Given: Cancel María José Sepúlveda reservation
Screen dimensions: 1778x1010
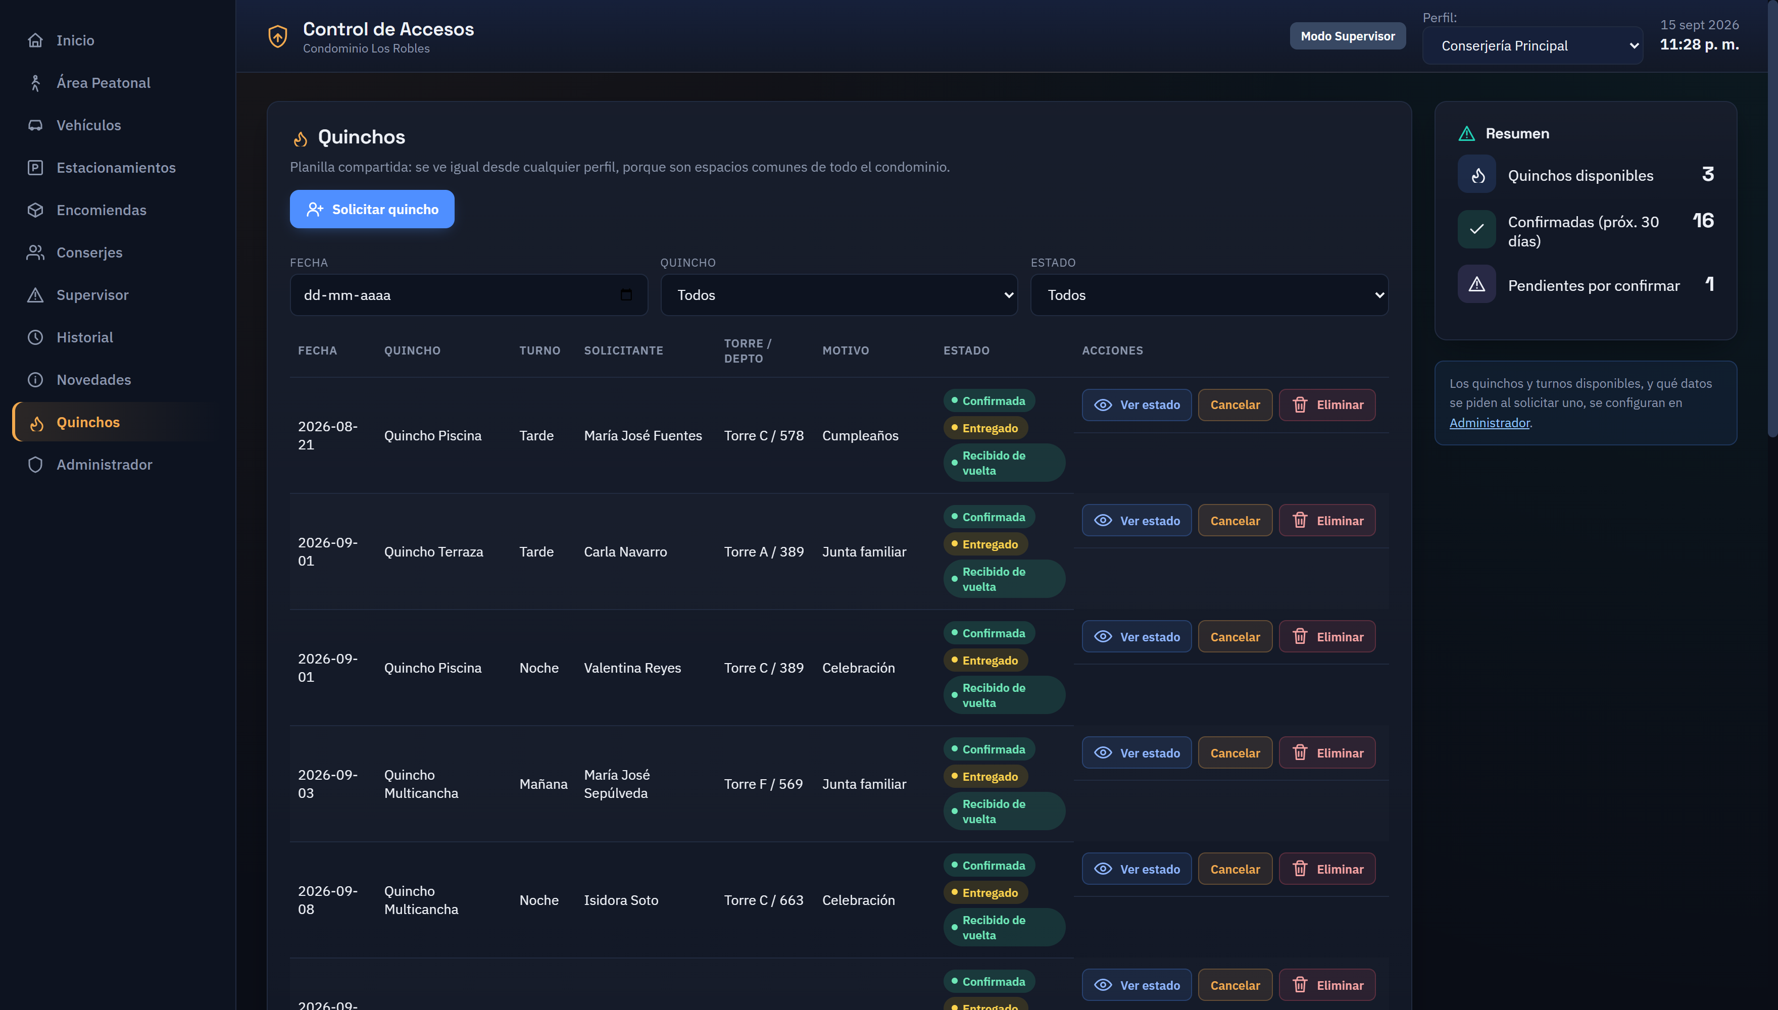Looking at the screenshot, I should (1235, 752).
